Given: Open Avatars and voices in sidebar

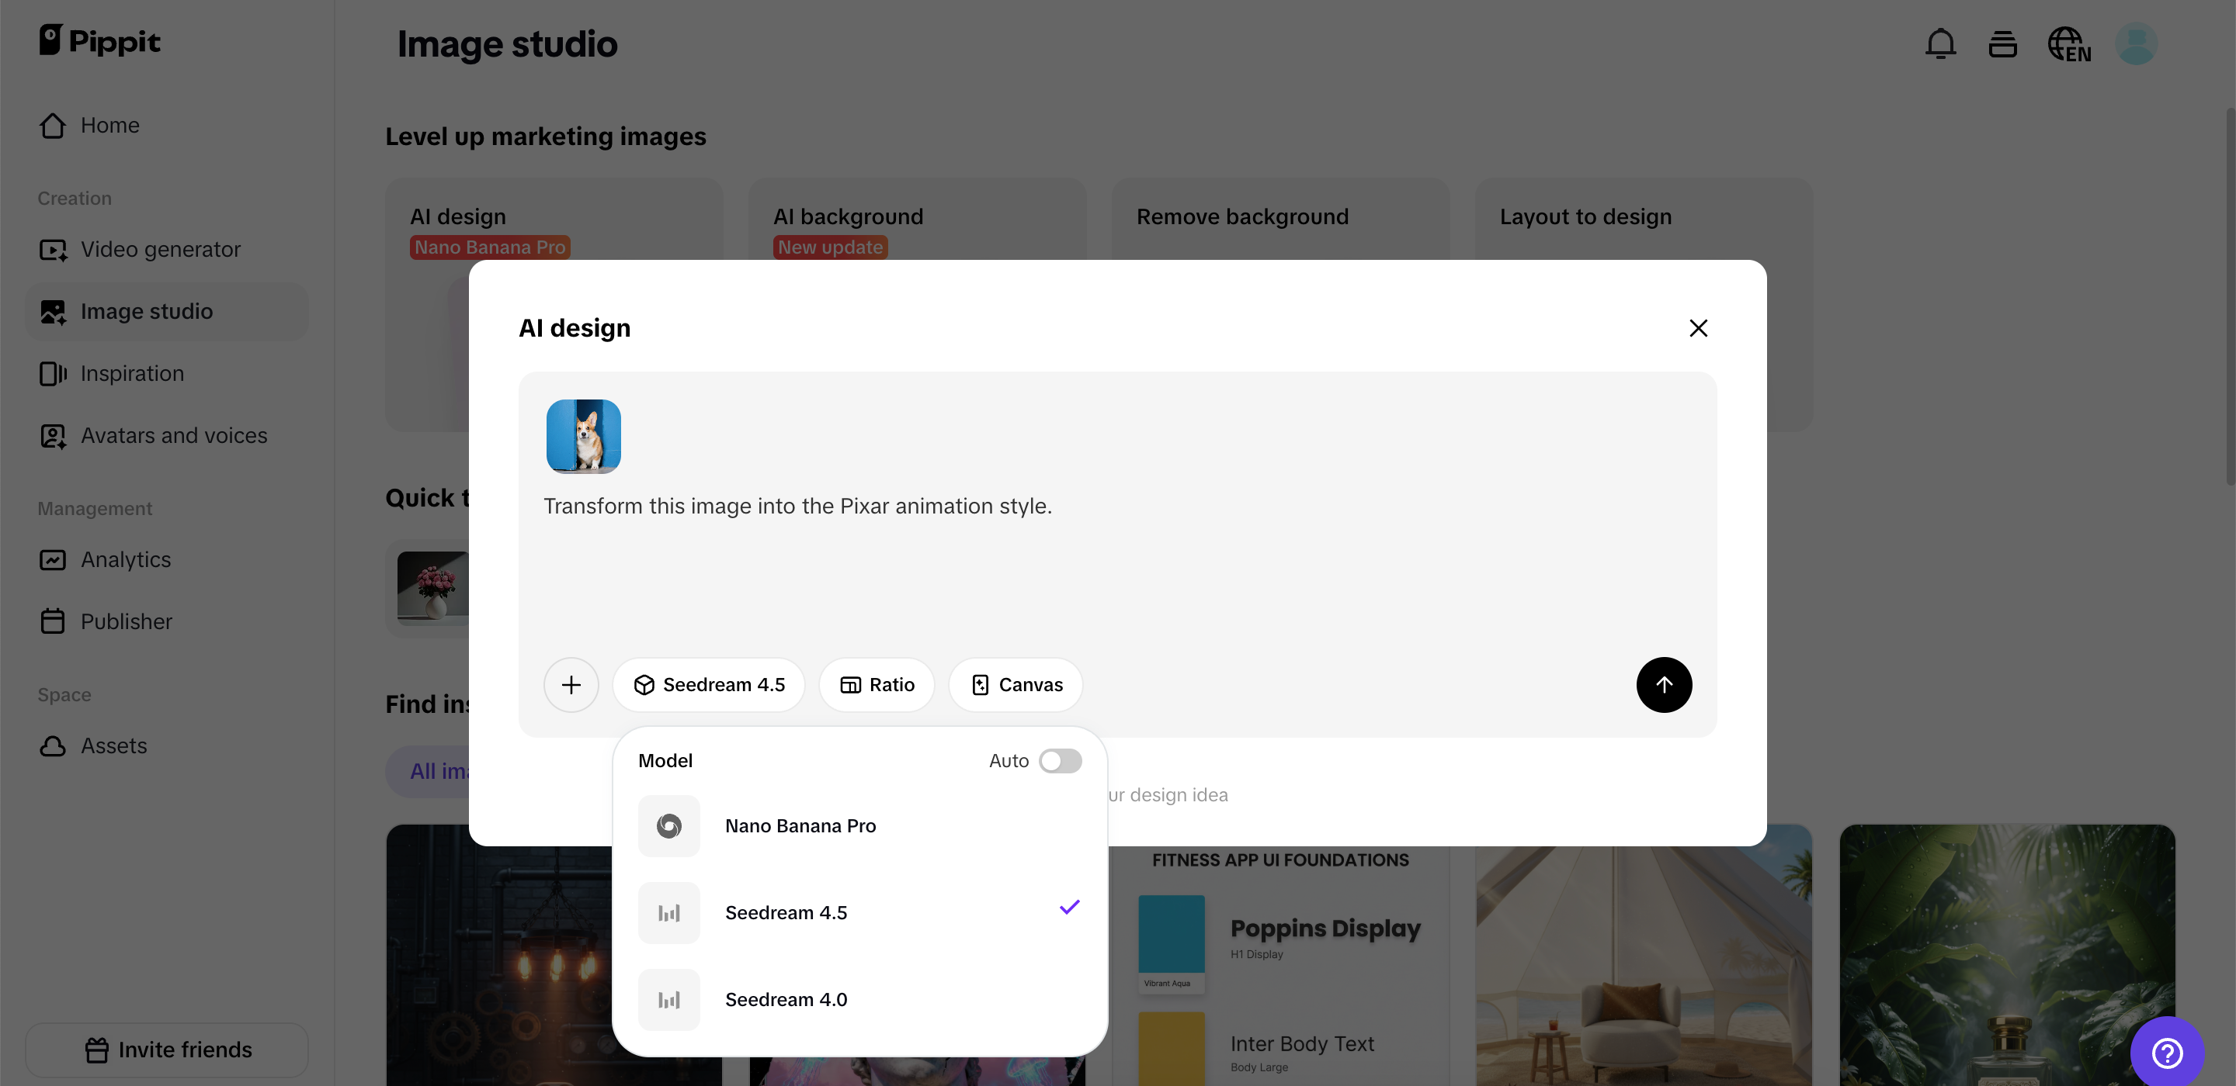Looking at the screenshot, I should [x=174, y=435].
